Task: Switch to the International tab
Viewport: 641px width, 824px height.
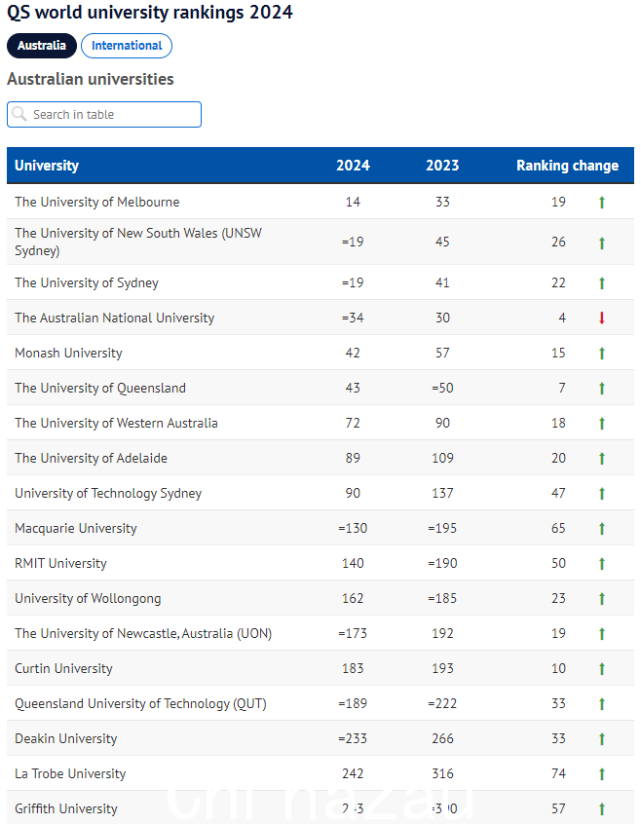Action: click(127, 46)
